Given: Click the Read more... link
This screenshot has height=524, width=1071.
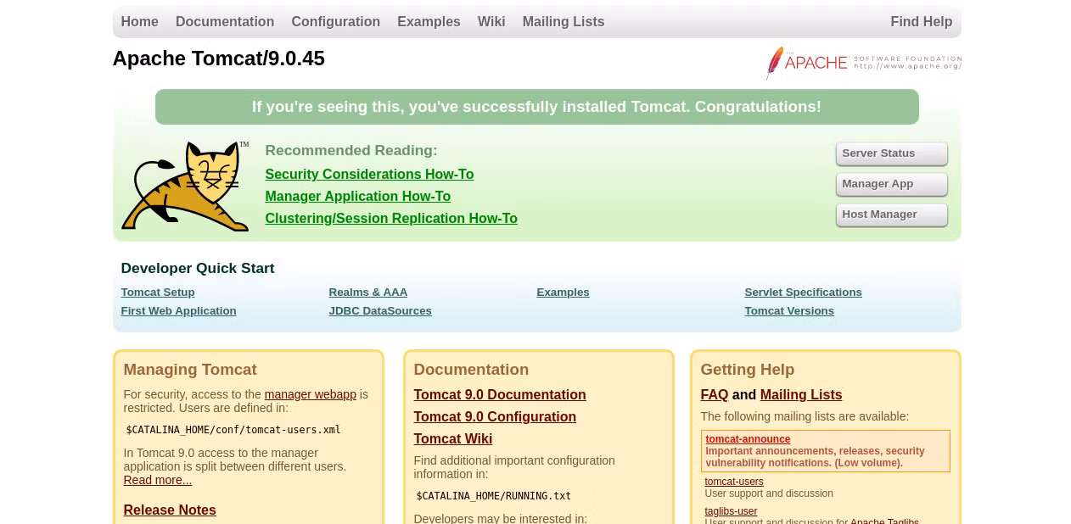Looking at the screenshot, I should pyautogui.click(x=158, y=480).
